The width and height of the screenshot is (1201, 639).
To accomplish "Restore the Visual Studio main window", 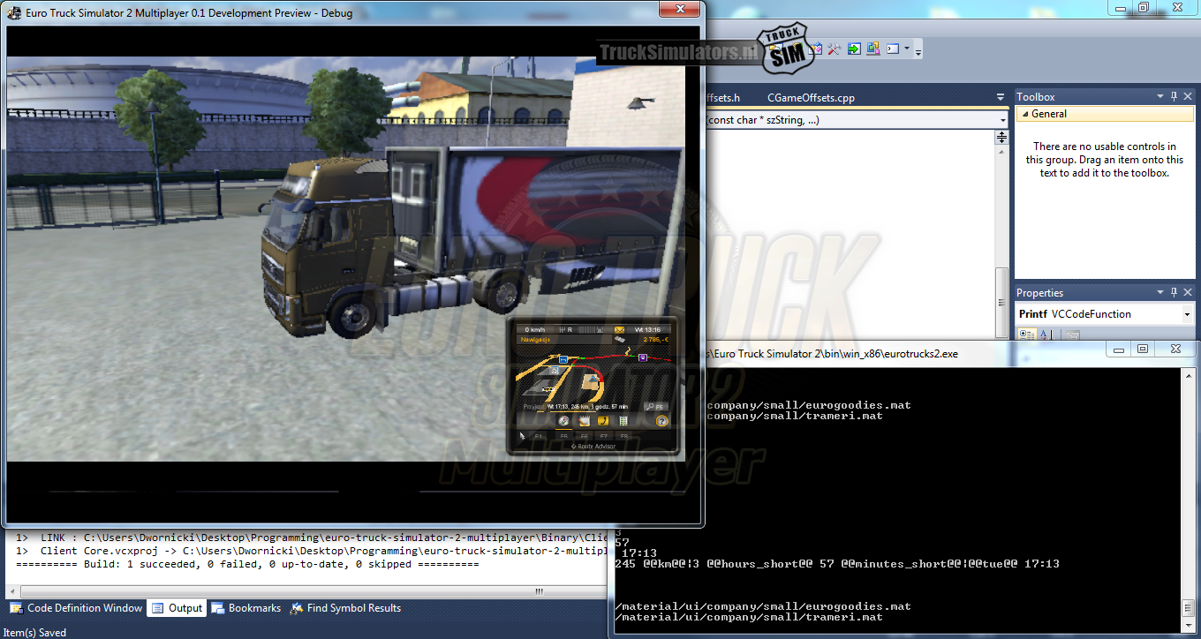I will click(x=1143, y=7).
